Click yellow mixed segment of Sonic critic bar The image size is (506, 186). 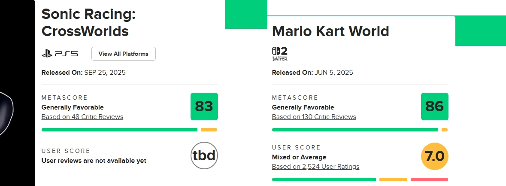(x=209, y=130)
